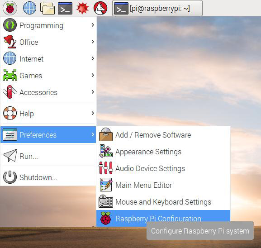Screen dimensions: 261x248
Task: Click the Main Menu Editor pencil icon
Action: pos(106,185)
